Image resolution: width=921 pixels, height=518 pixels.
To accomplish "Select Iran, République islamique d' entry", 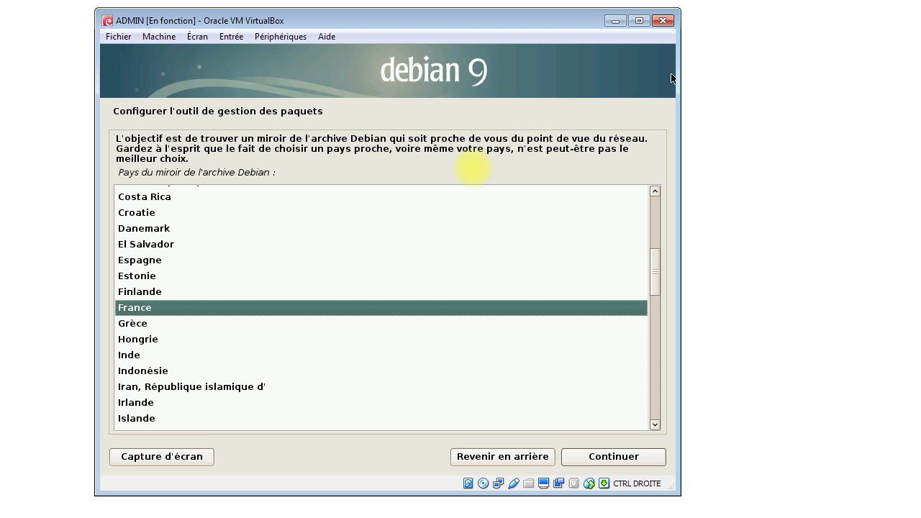I will [381, 386].
